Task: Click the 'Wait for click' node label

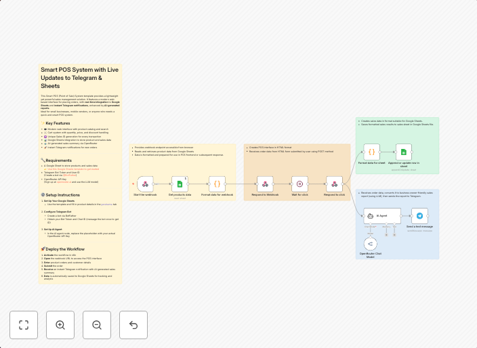Action: click(x=299, y=195)
